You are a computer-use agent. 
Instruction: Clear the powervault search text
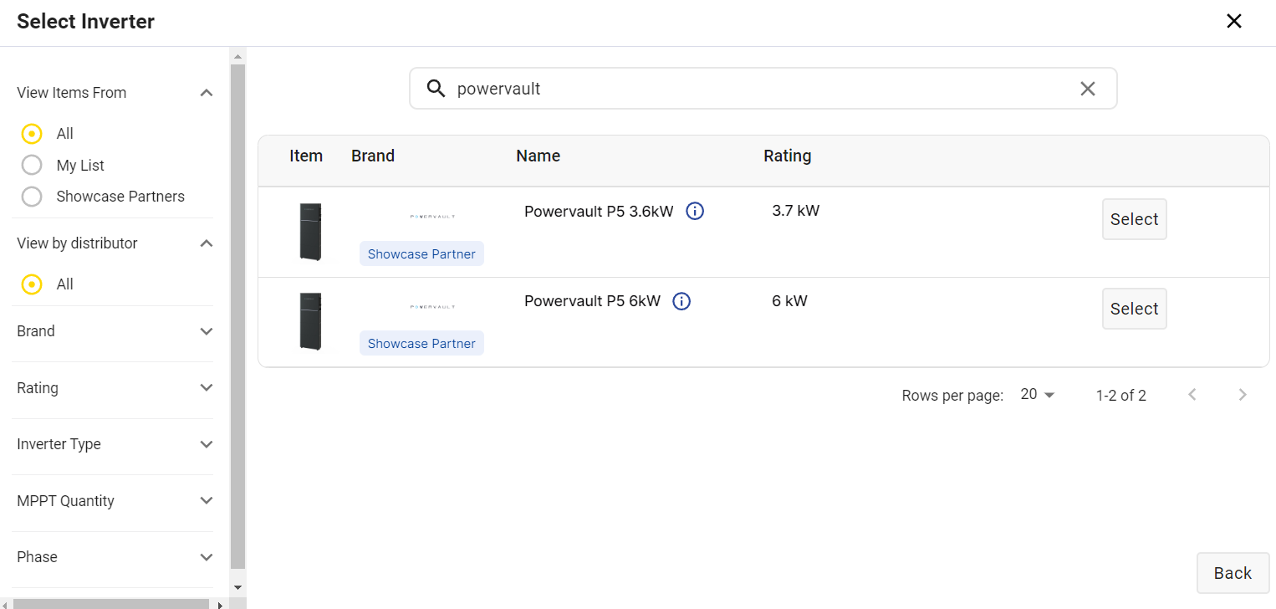(x=1087, y=89)
